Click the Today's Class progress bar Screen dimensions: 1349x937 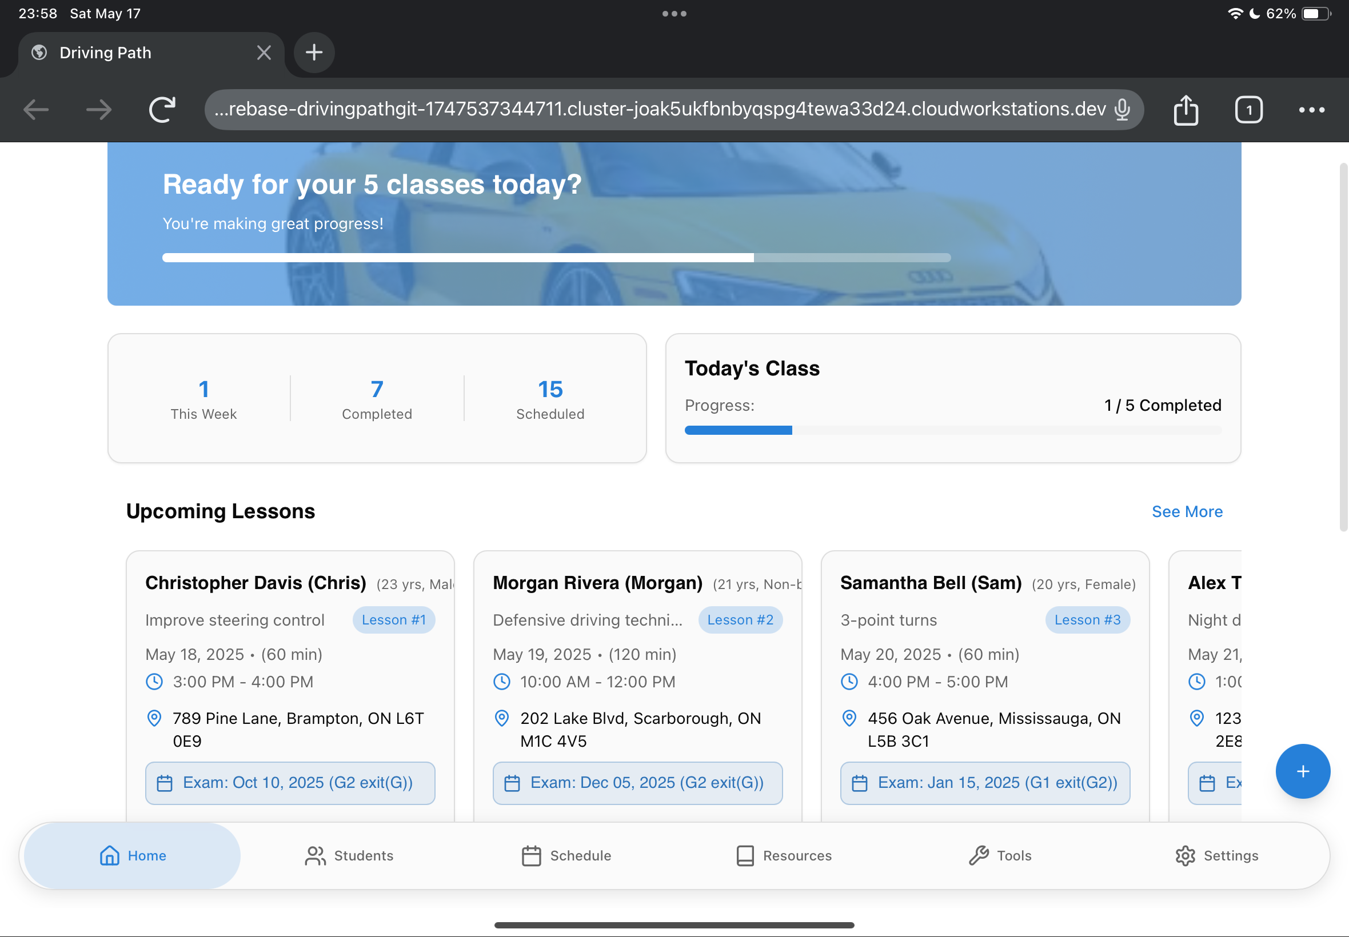pyautogui.click(x=952, y=430)
